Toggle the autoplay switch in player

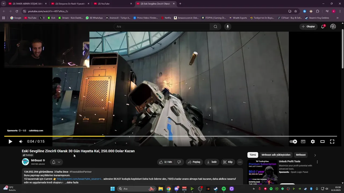pyautogui.click(x=293, y=142)
